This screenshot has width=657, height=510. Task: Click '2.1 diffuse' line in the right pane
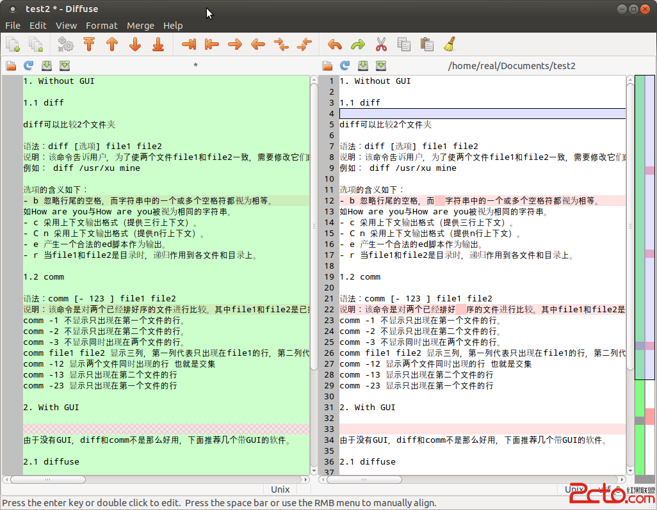click(368, 462)
